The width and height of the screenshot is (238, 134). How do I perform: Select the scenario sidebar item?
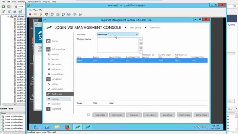59,99
